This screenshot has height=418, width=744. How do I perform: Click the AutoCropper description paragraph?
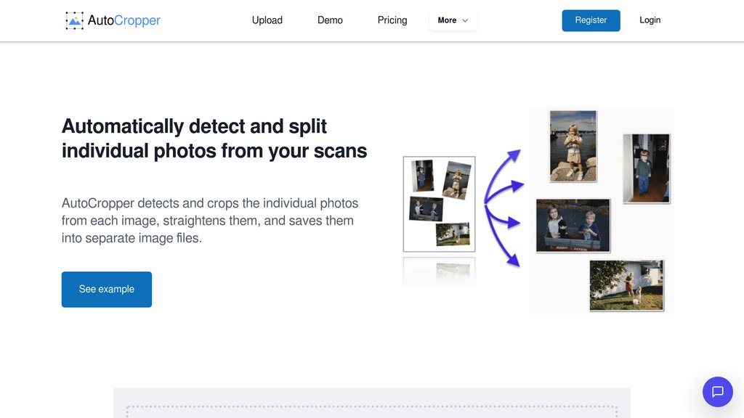210,221
